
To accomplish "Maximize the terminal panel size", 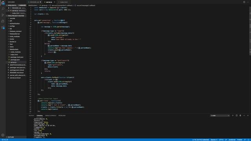I will click(x=244, y=116).
